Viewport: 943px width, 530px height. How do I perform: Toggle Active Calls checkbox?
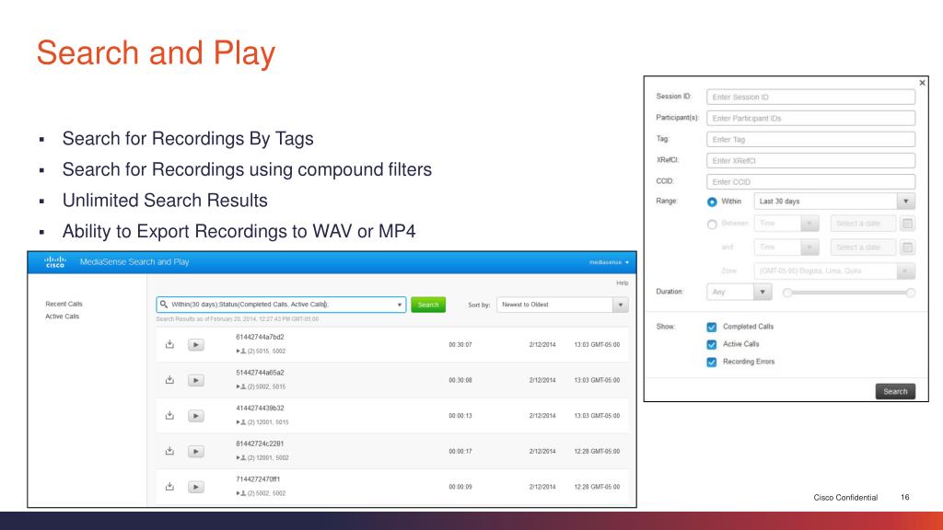[712, 344]
